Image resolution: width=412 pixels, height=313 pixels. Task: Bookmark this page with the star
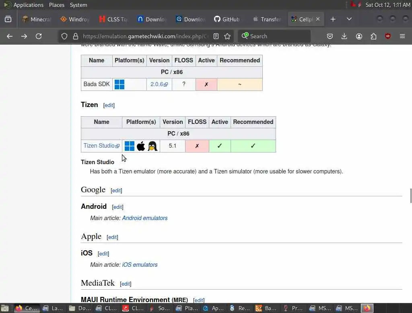click(x=227, y=36)
